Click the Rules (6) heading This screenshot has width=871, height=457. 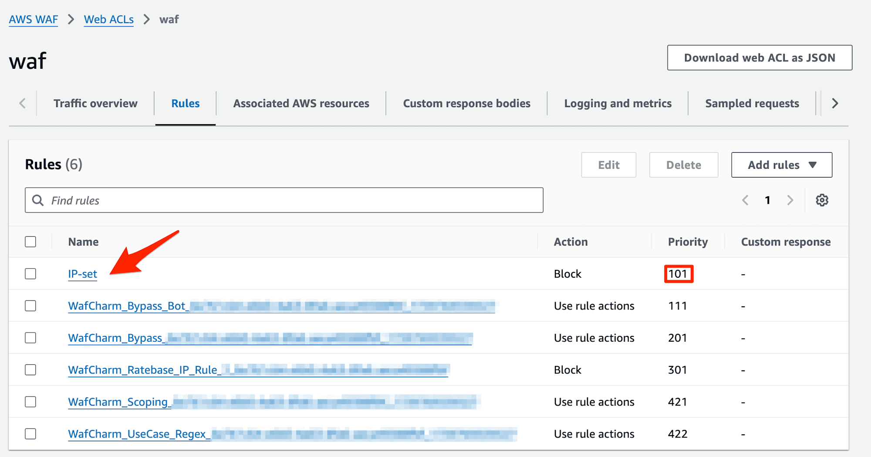54,165
